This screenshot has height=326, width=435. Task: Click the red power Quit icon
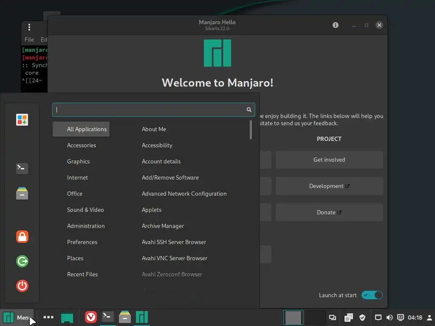click(22, 286)
